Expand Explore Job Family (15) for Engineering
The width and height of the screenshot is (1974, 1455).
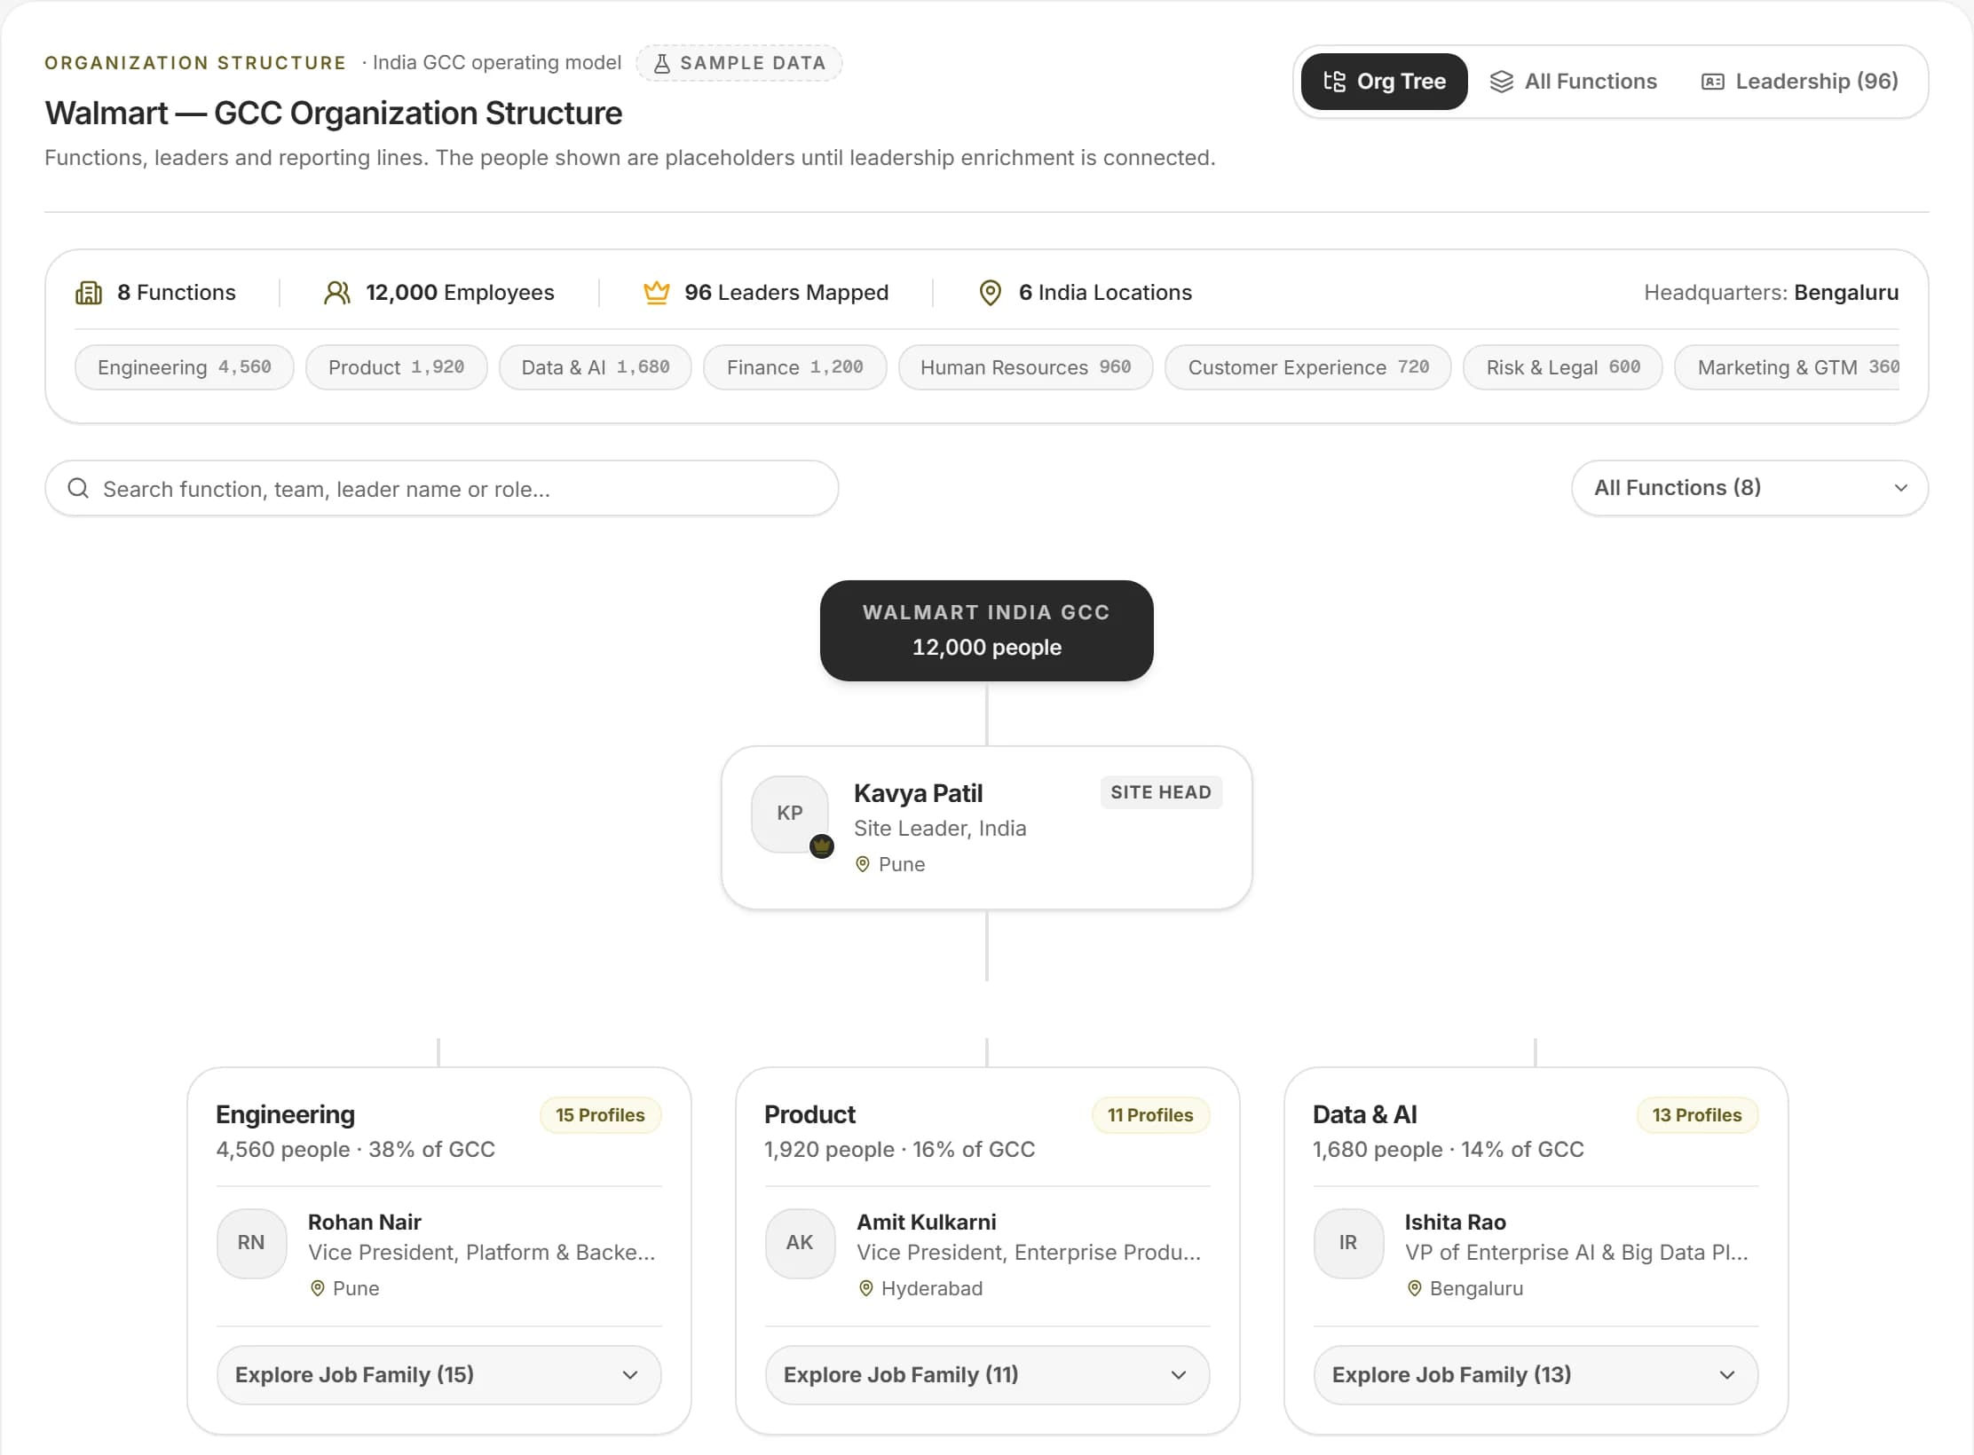point(438,1375)
